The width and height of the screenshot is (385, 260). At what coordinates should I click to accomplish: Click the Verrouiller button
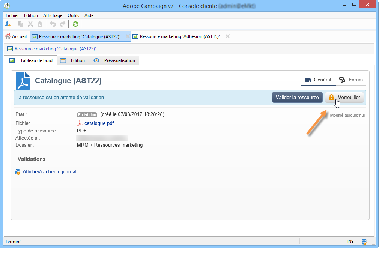click(x=344, y=98)
